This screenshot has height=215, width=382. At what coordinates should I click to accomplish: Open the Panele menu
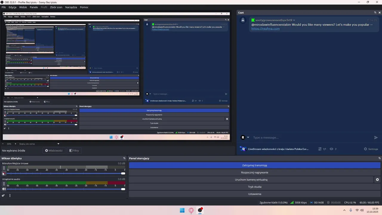[x=34, y=7]
